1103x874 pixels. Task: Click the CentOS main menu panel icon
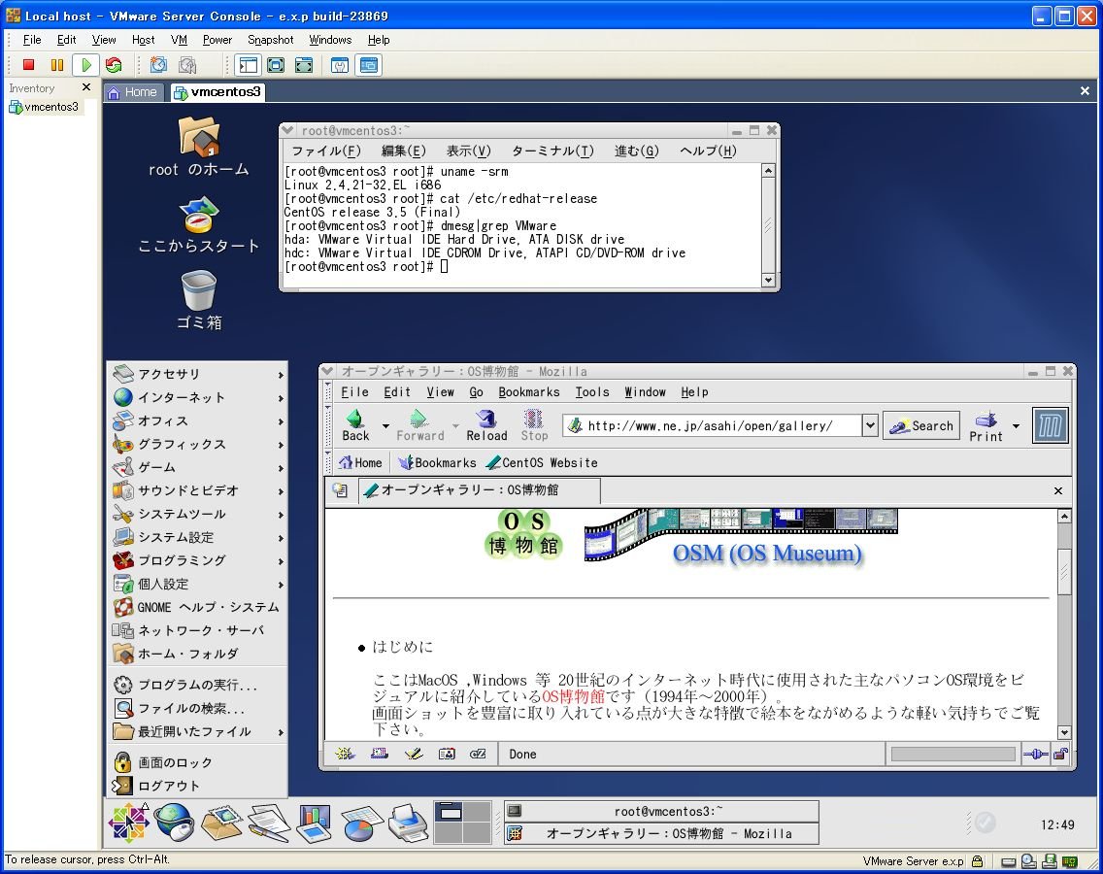(128, 822)
